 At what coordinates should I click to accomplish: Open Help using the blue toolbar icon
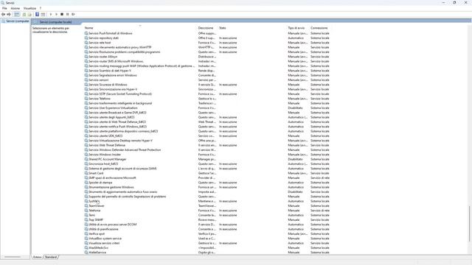pos(37,15)
